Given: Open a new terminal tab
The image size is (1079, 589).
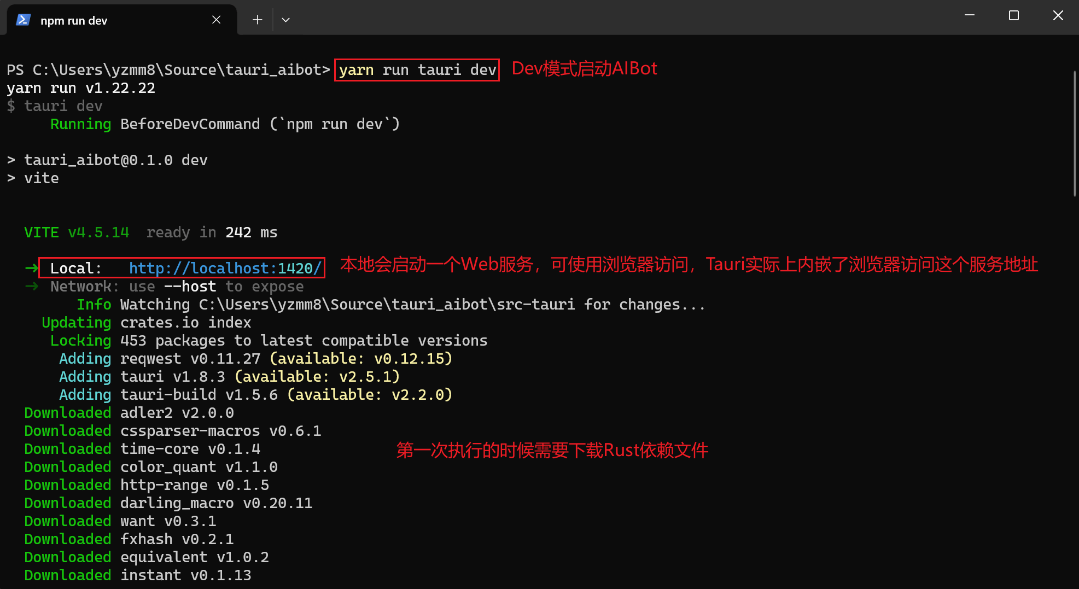Looking at the screenshot, I should pyautogui.click(x=257, y=20).
